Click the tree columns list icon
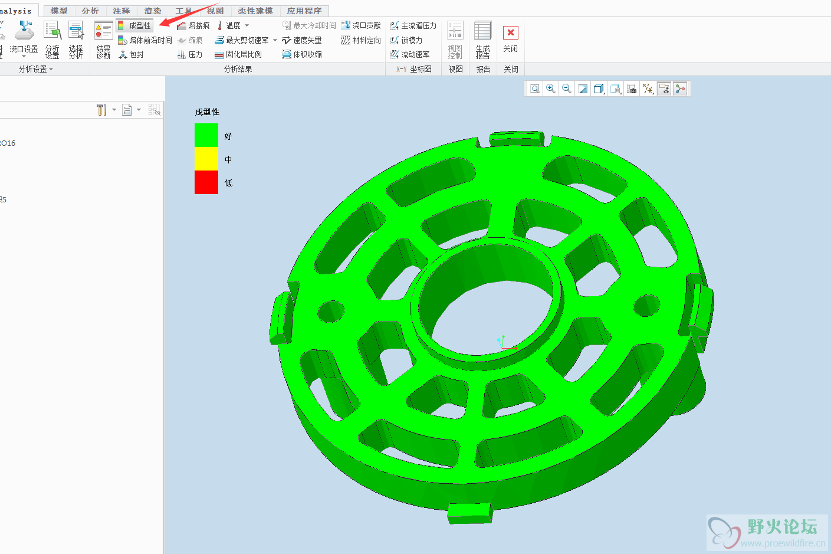 pos(127,110)
